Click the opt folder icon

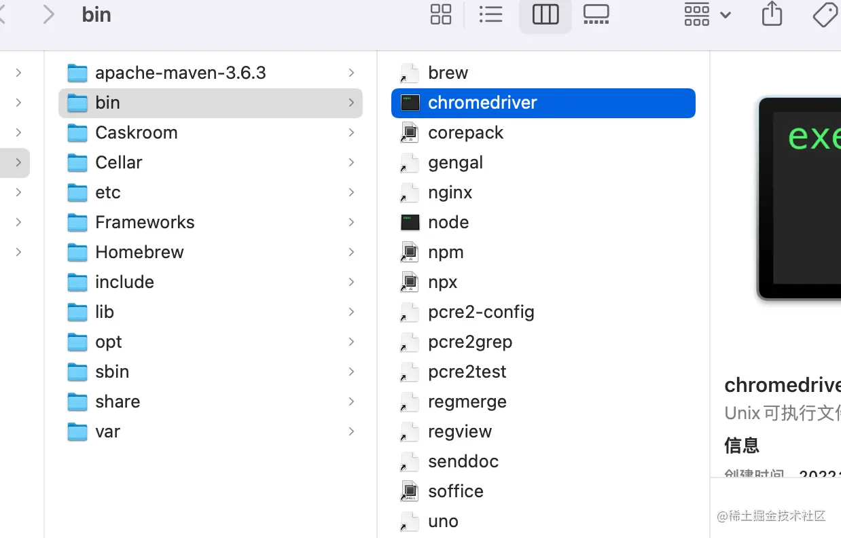pyautogui.click(x=77, y=342)
